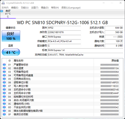Click raw value 00000000B5A44F for 主机写命令计数

click(109, 93)
